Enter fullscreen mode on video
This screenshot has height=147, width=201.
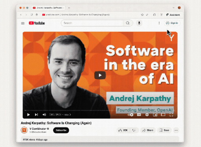pyautogui.click(x=171, y=115)
